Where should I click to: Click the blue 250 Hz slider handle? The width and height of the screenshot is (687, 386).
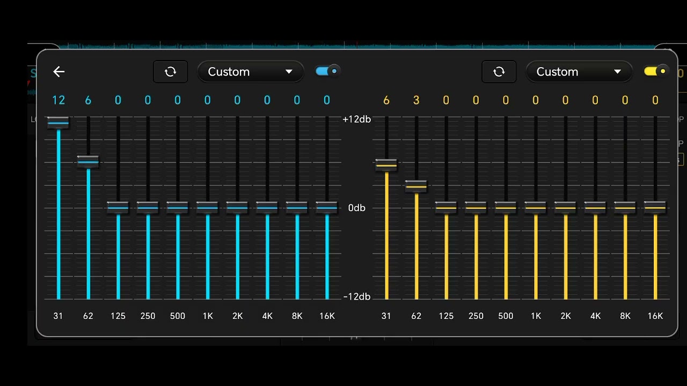pos(148,207)
